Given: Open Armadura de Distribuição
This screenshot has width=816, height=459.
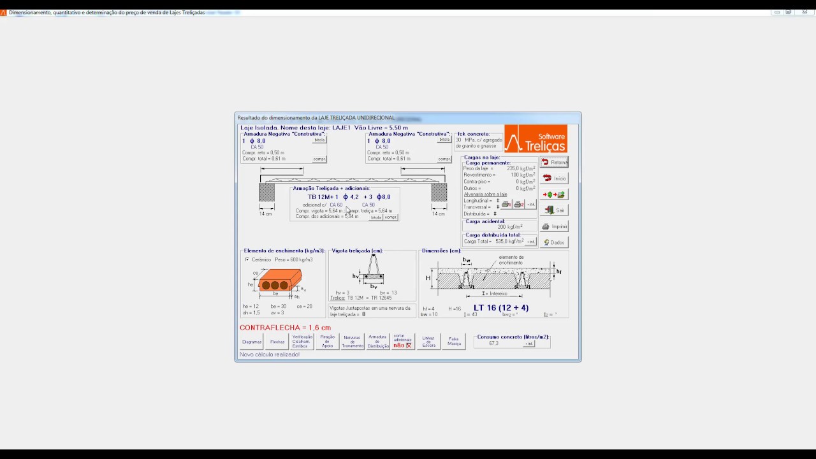Looking at the screenshot, I should click(378, 342).
